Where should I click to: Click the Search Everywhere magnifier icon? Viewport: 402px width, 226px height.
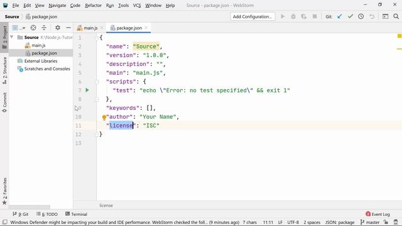[x=396, y=17]
